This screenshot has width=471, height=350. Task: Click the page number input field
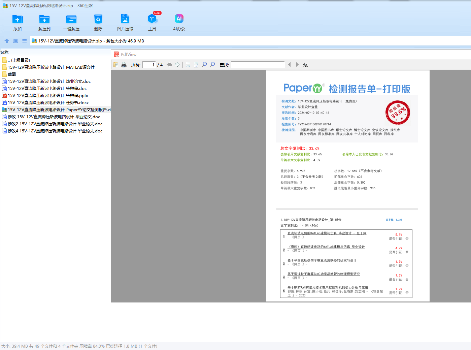point(149,65)
